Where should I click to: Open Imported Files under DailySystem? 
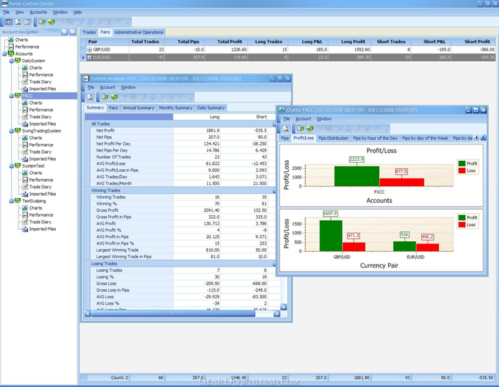(x=42, y=89)
